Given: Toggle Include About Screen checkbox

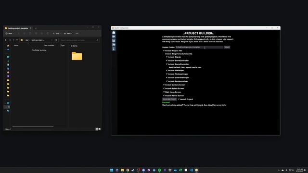Looking at the screenshot, I should click(164, 96).
